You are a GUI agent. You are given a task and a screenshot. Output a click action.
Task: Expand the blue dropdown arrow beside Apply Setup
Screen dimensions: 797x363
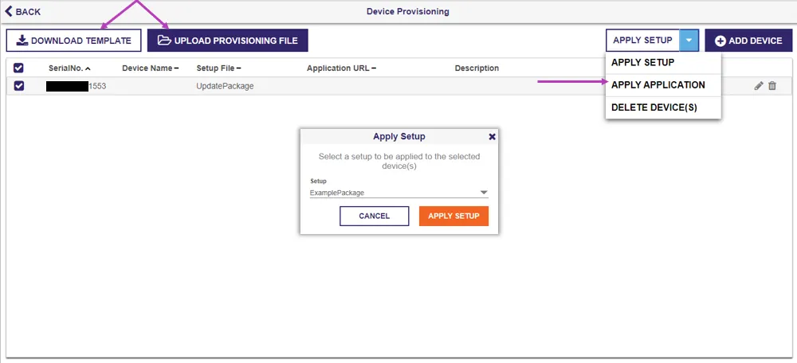coord(689,40)
